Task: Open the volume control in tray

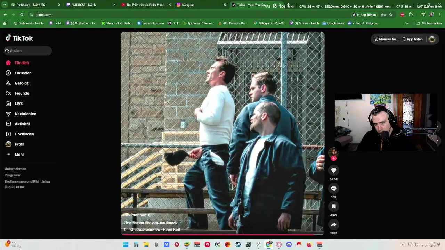Action: [x=416, y=244]
